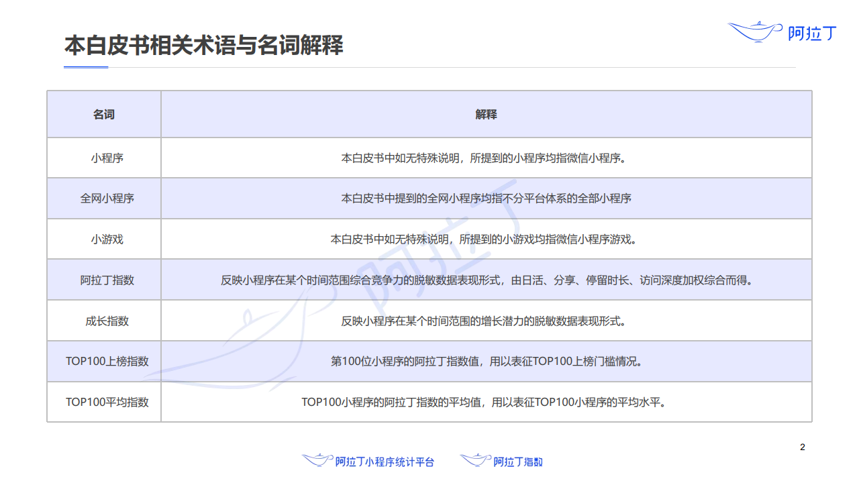Select the 小程序 term cell

coord(107,158)
